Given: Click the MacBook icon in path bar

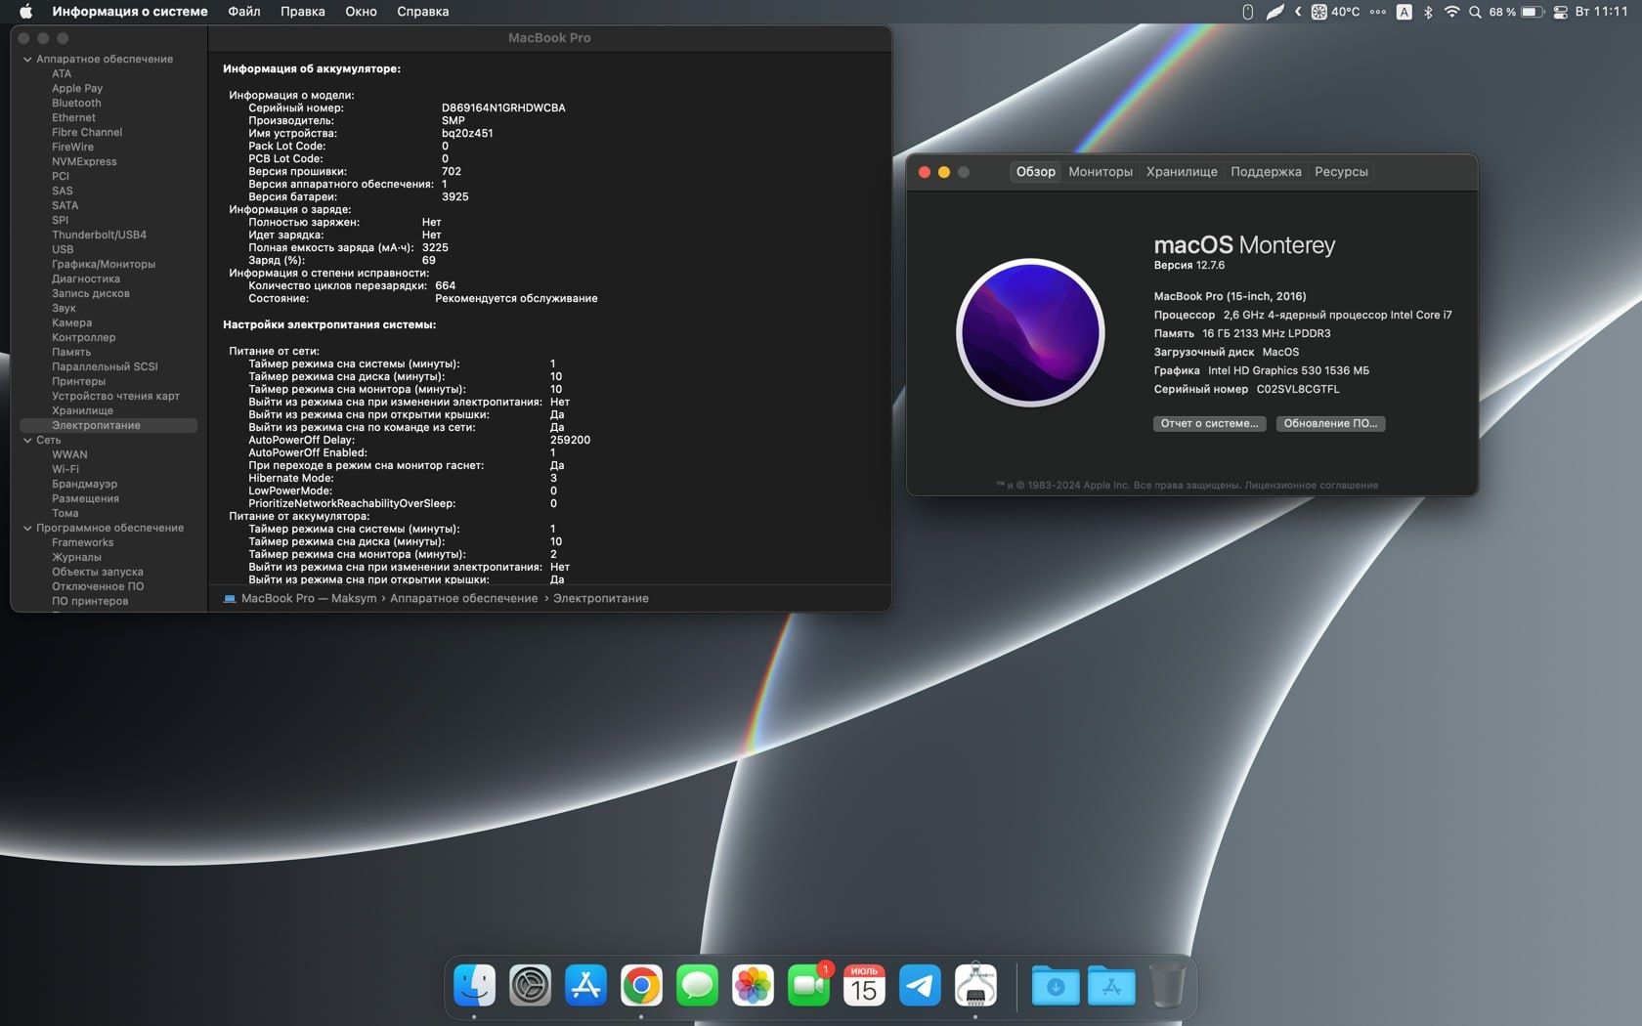Looking at the screenshot, I should 230,598.
